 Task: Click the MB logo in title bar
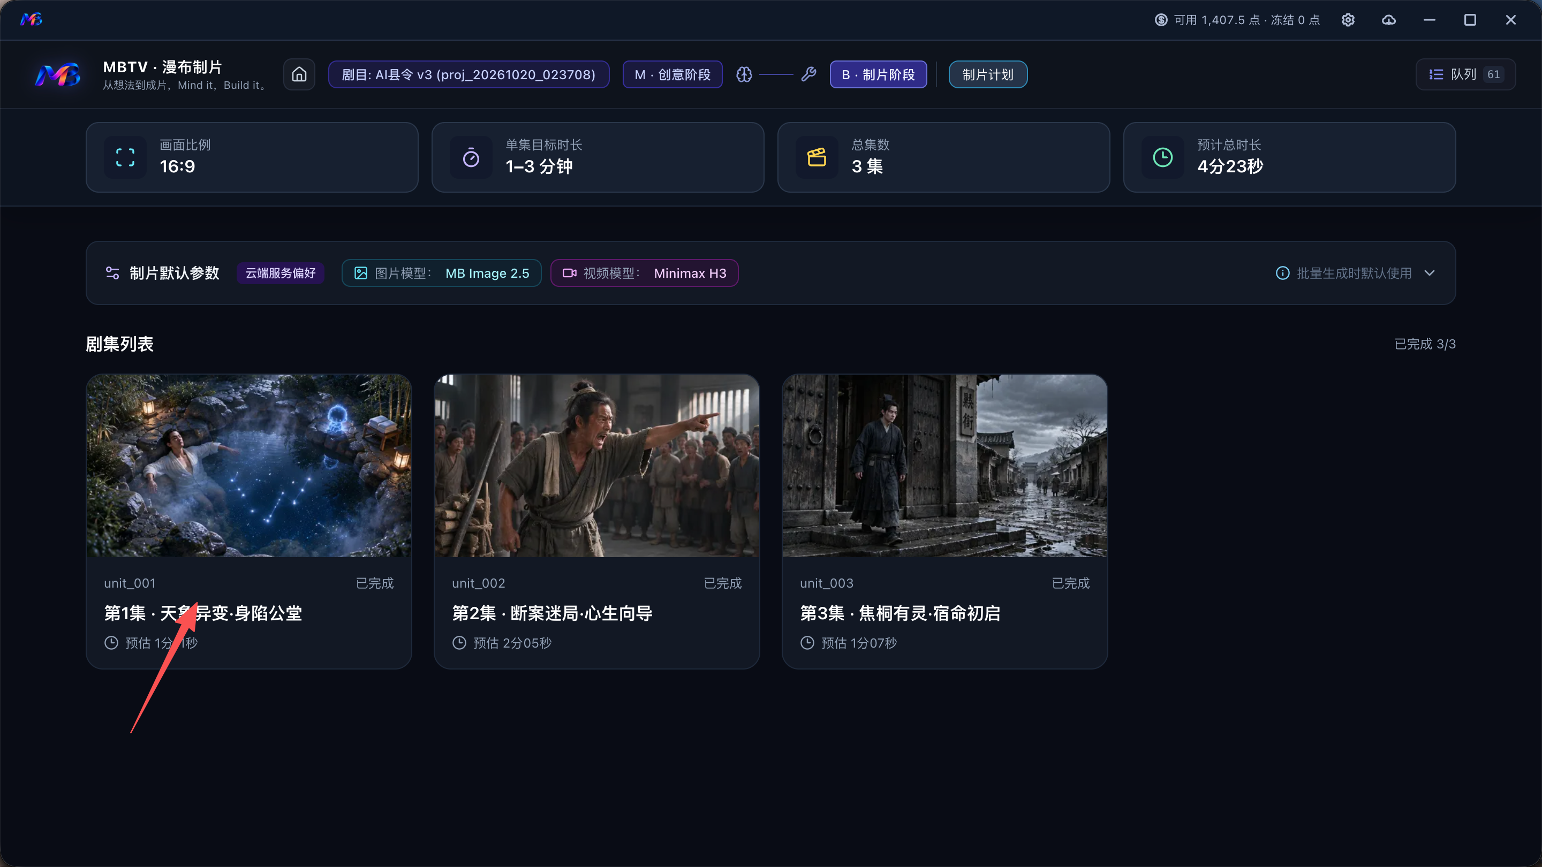(x=31, y=20)
